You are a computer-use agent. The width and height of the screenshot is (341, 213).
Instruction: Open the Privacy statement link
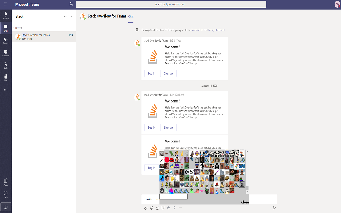click(x=216, y=30)
